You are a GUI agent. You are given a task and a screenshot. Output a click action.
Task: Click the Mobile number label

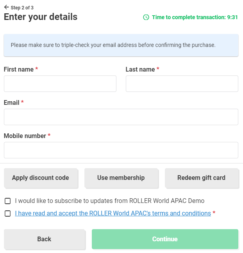click(25, 136)
